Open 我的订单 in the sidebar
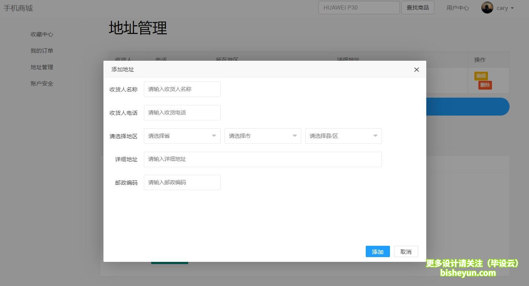Image resolution: width=529 pixels, height=286 pixels. click(42, 51)
